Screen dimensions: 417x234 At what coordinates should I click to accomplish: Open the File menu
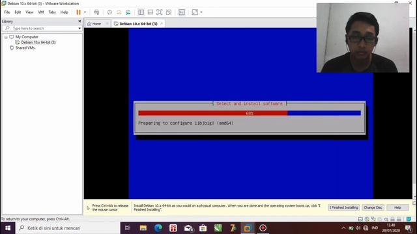click(7, 12)
